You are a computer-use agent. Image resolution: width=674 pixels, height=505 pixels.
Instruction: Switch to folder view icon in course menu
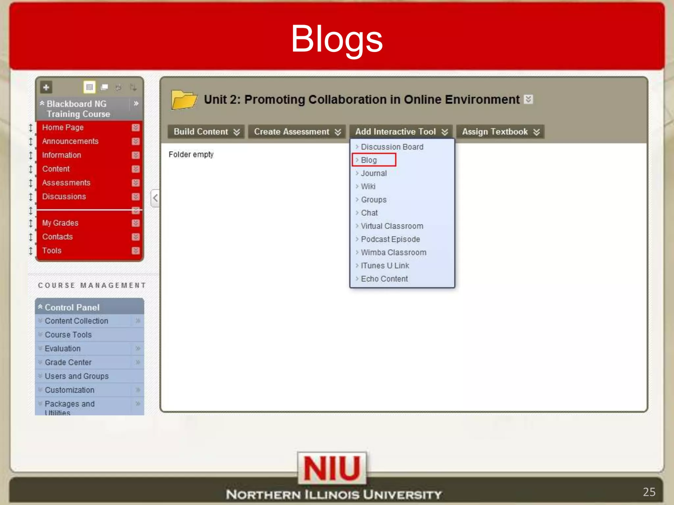point(104,87)
